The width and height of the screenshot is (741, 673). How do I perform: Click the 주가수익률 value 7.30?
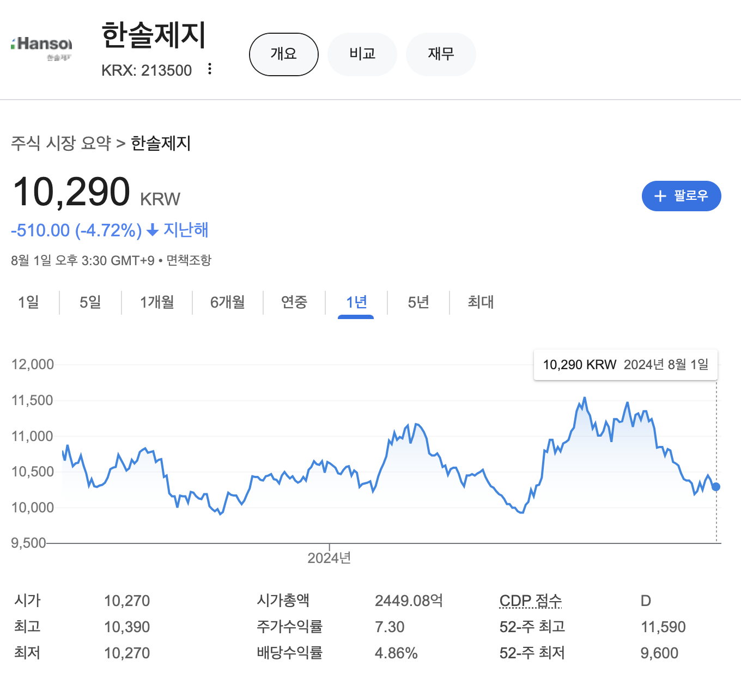click(390, 627)
